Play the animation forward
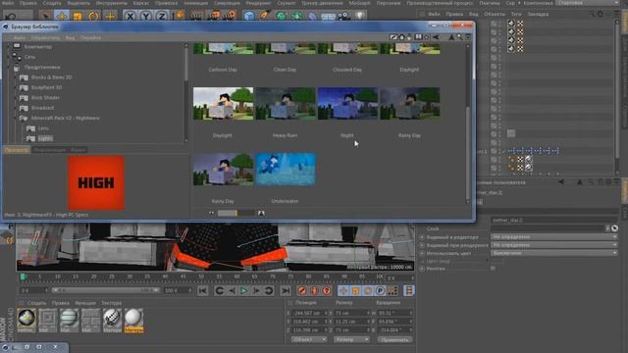This screenshot has width=628, height=353. tap(243, 290)
